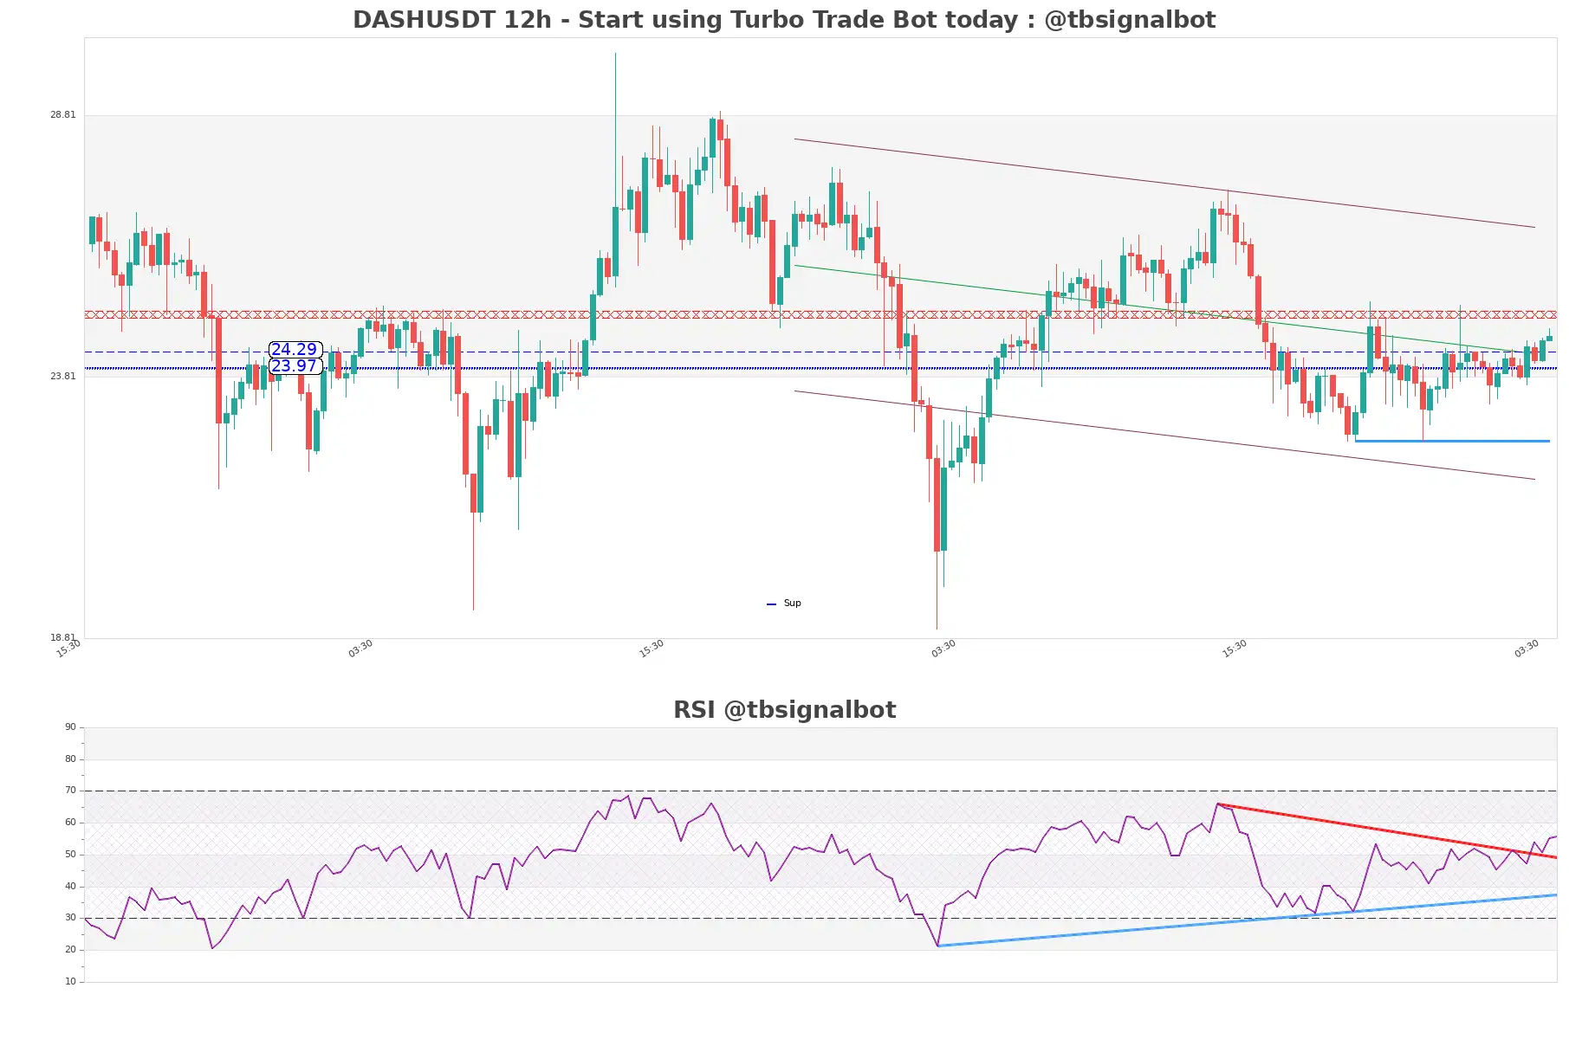Click the blue ascending RSI trendline
The image size is (1569, 1046).
[1248, 920]
